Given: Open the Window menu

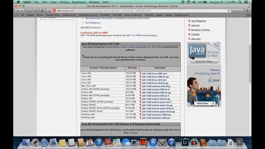Looking at the screenshot, I should [x=94, y=2].
